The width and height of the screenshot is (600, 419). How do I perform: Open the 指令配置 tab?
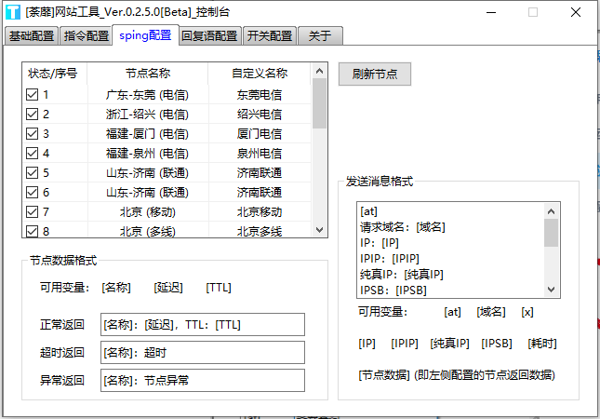pyautogui.click(x=87, y=36)
